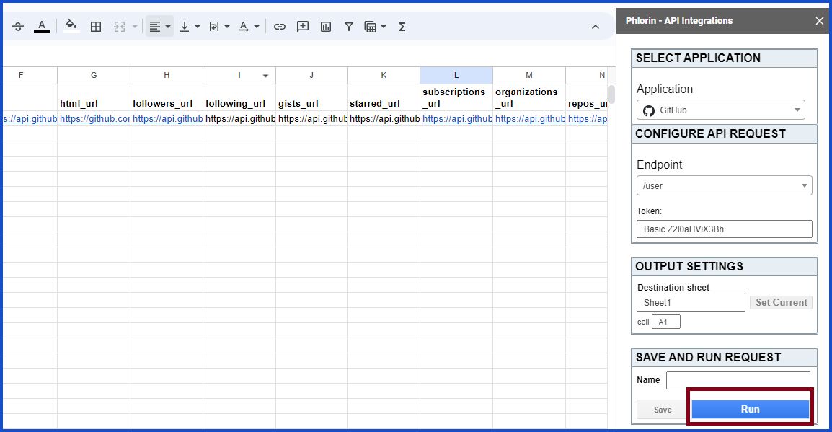Screen dimensions: 832x432
Task: Open the borders tool
Action: tap(96, 27)
